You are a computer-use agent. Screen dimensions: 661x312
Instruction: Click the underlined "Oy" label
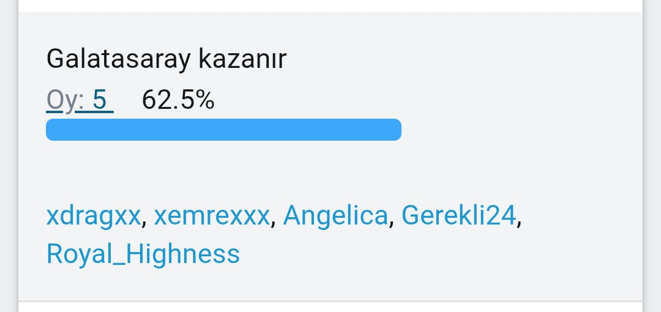click(64, 100)
